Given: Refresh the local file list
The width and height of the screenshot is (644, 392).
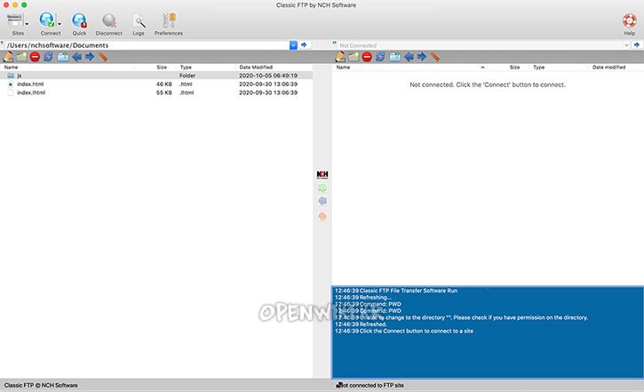Looking at the screenshot, I should coord(48,57).
